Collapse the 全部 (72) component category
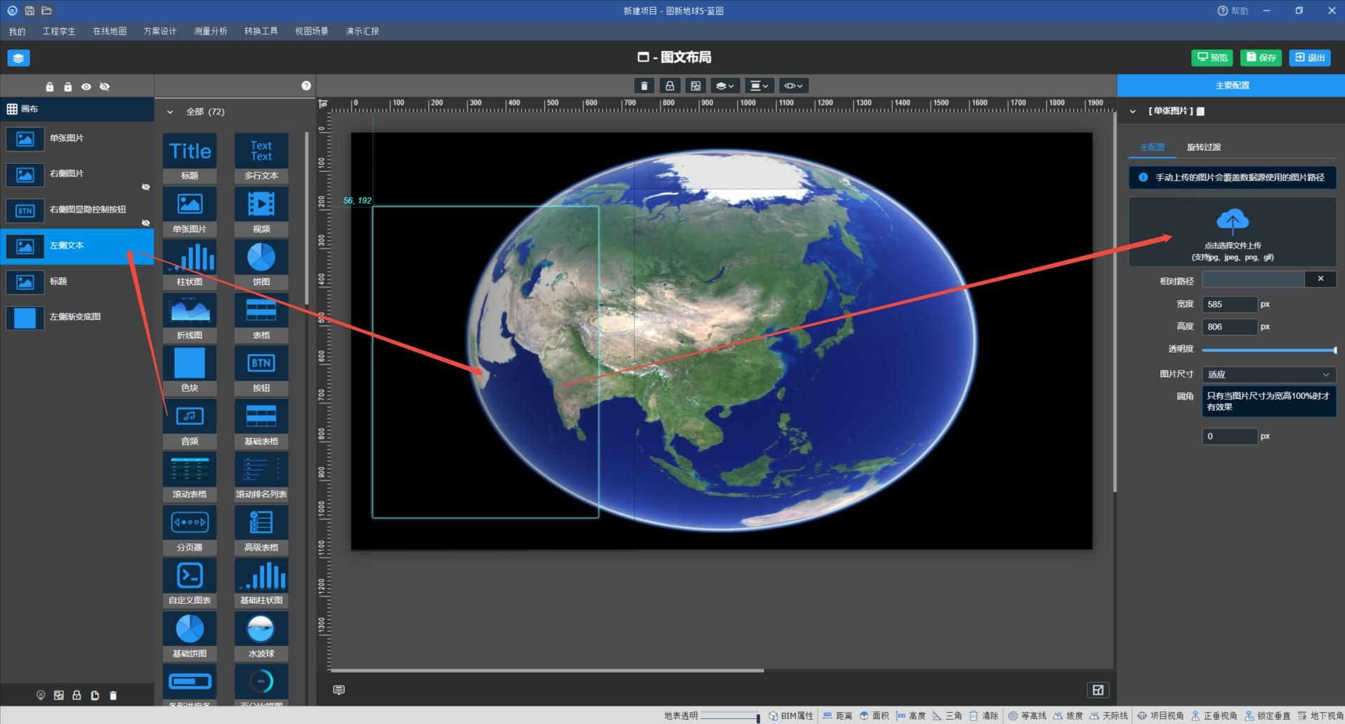Viewport: 1345px width, 724px height. click(x=170, y=112)
